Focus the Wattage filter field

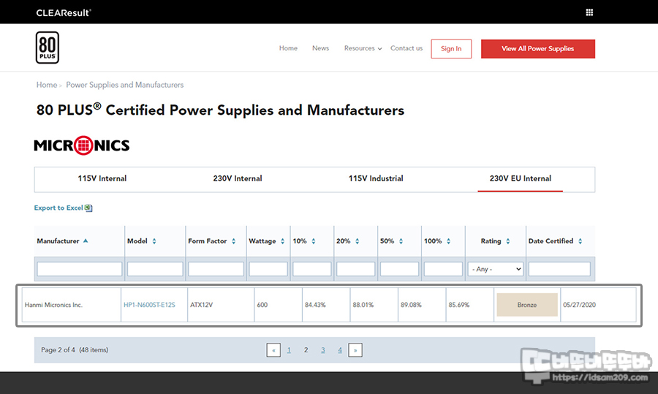pos(268,269)
